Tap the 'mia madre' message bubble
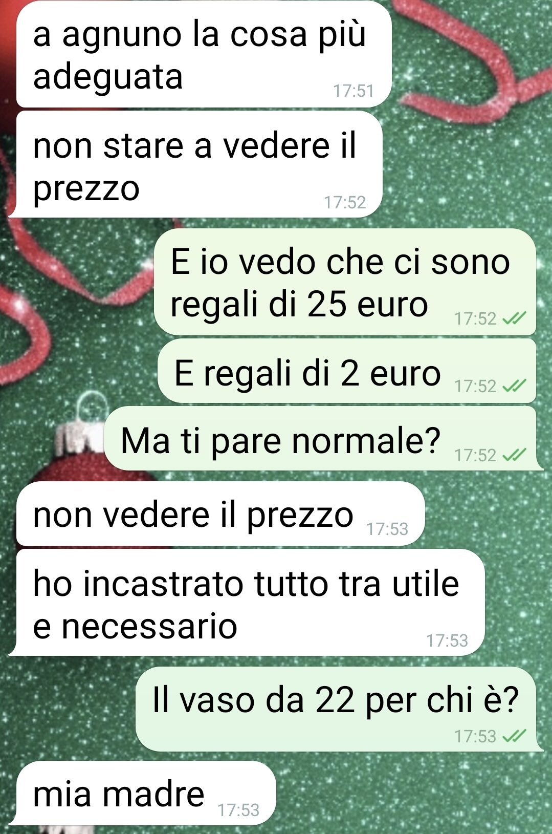Image resolution: width=552 pixels, height=834 pixels. click(142, 793)
